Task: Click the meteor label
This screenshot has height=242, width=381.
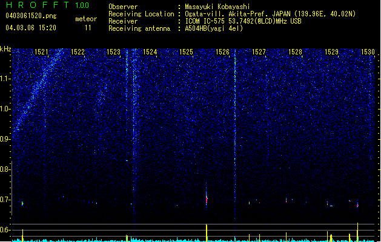Action: [x=86, y=19]
